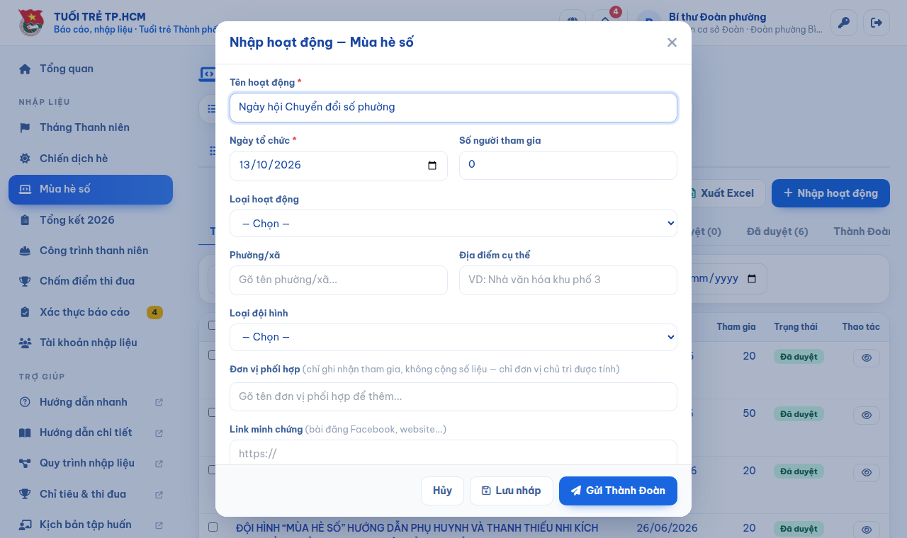The height and width of the screenshot is (538, 907).
Task: Click the Số người tham gia field
Action: (x=568, y=165)
